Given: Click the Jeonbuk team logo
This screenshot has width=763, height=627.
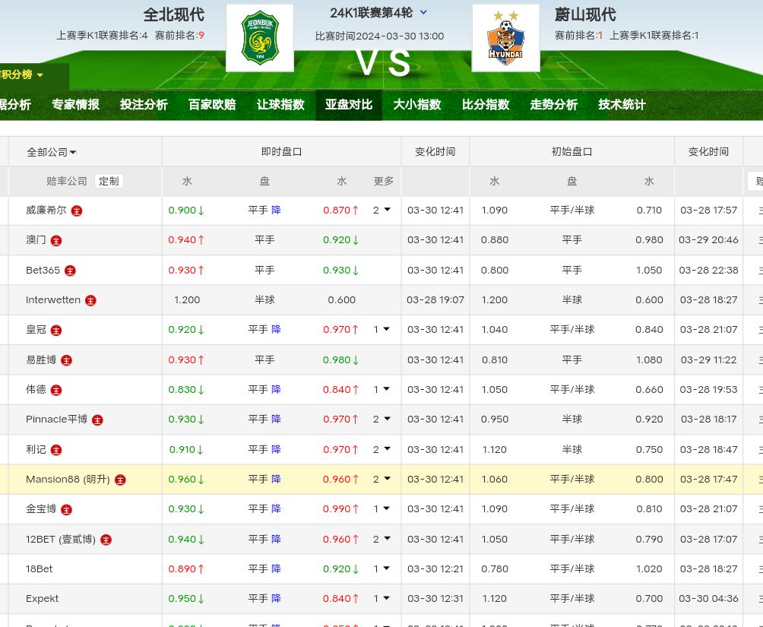Looking at the screenshot, I should 260,38.
